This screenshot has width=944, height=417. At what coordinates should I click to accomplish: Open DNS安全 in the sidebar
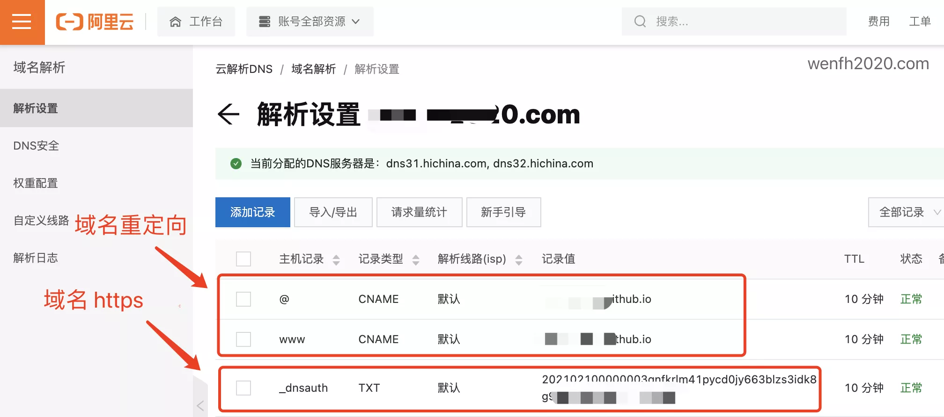pos(36,146)
